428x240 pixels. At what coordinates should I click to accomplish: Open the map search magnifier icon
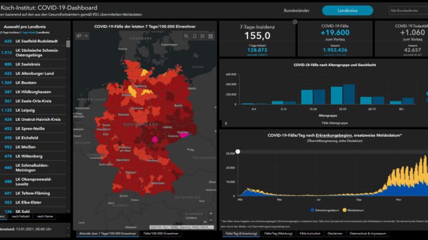point(186,36)
